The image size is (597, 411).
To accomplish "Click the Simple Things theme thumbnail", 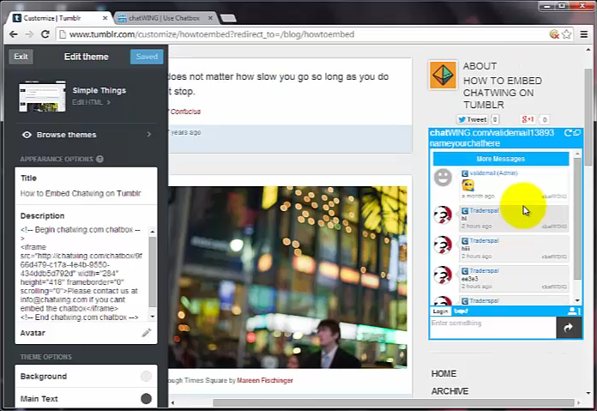I will click(x=42, y=96).
